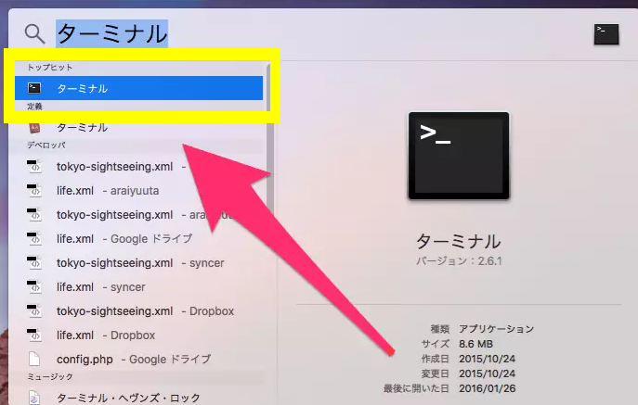Viewport: 638px width, 405px height.
Task: Click dictionary icon for ターミナル definition
Action: point(34,127)
